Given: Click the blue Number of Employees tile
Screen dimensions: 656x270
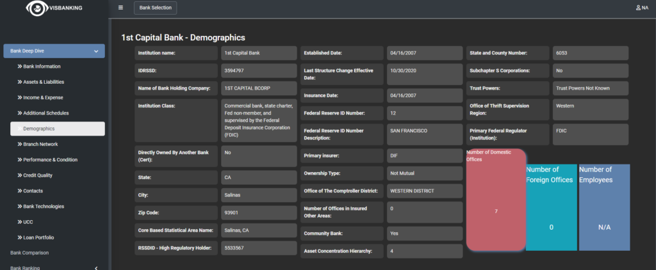Looking at the screenshot, I should [603, 207].
